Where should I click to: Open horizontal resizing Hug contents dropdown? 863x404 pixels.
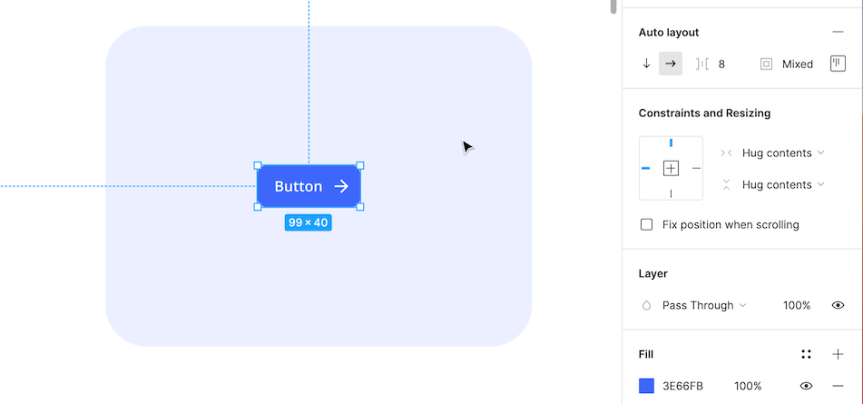pos(783,153)
